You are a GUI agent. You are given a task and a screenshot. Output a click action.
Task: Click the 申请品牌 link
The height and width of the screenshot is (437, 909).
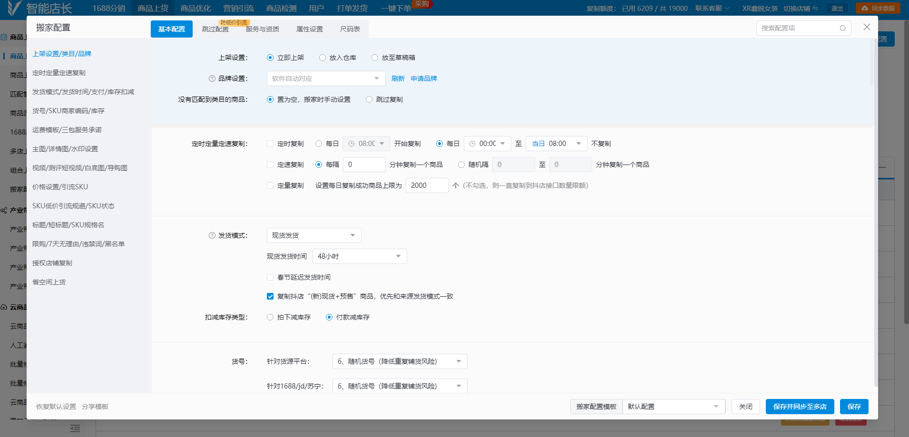point(424,78)
